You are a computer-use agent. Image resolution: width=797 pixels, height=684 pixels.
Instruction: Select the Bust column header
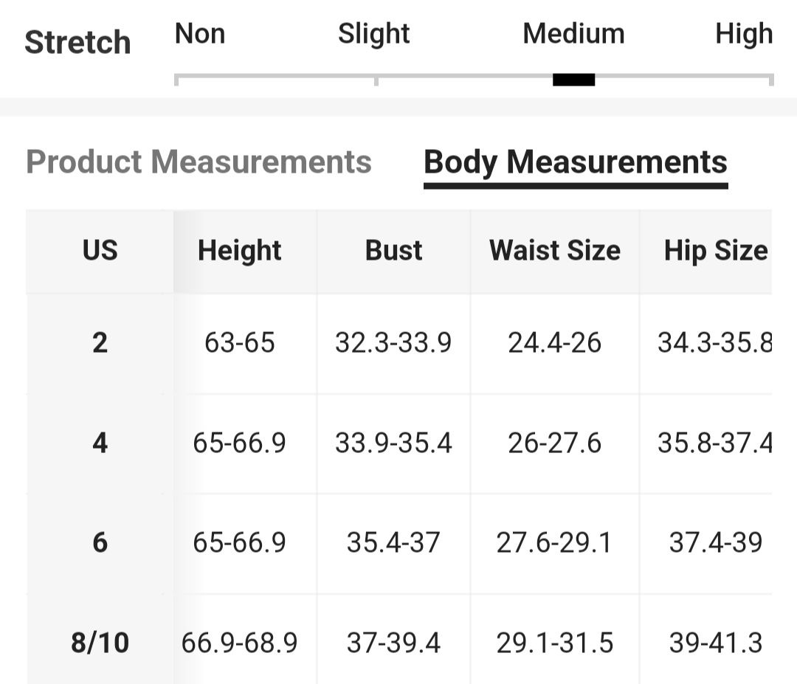point(393,251)
